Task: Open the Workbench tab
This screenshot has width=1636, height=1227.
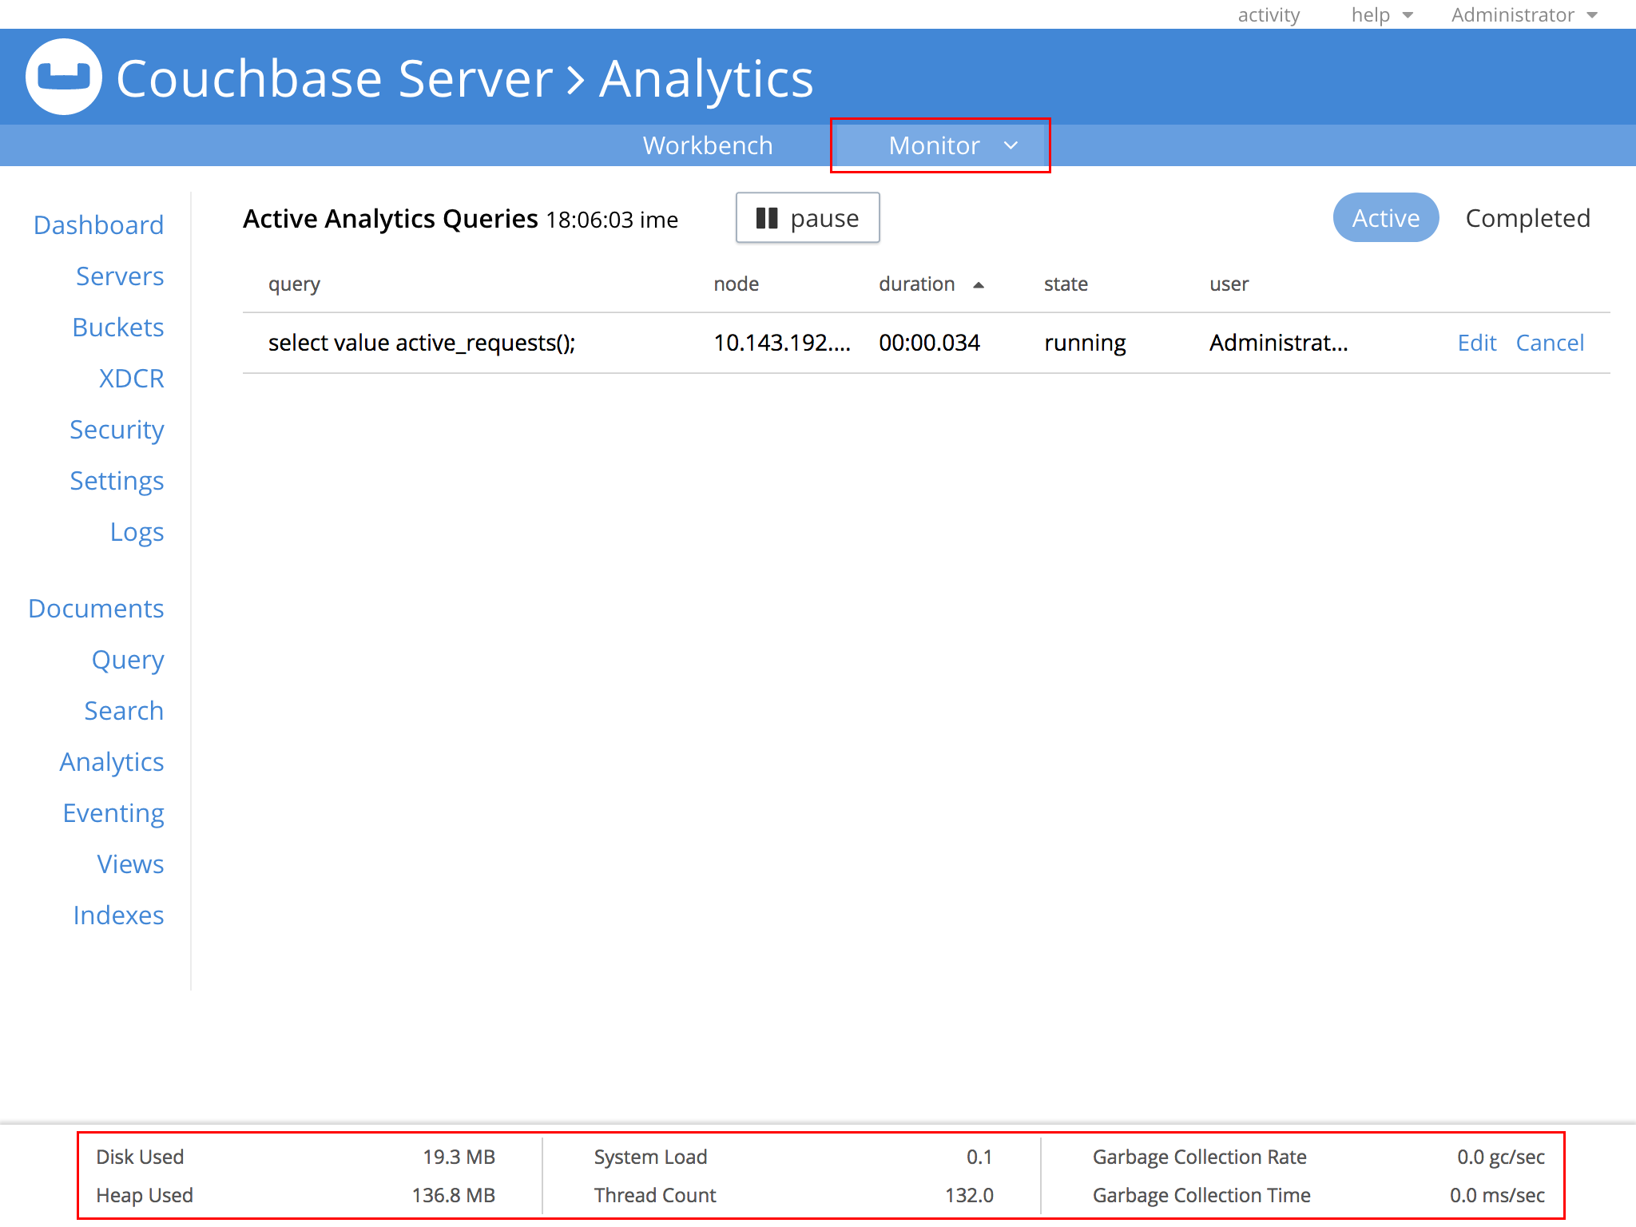Action: [707, 145]
